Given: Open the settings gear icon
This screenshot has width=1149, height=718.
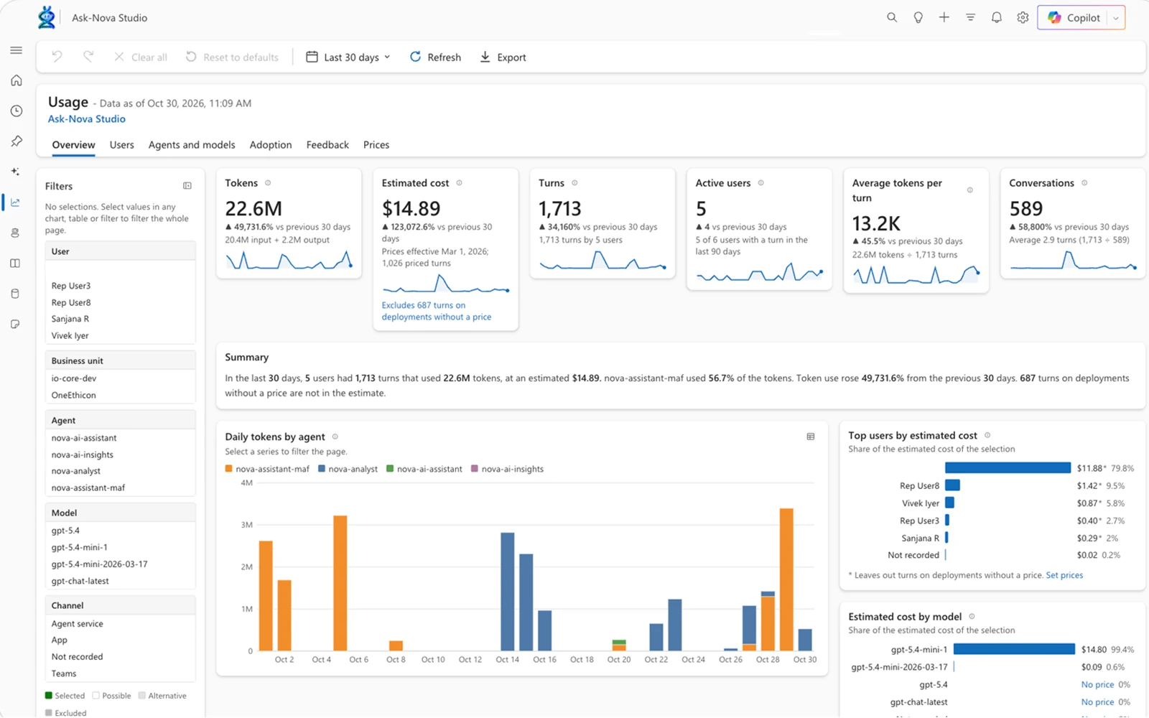Looking at the screenshot, I should click(x=1023, y=17).
